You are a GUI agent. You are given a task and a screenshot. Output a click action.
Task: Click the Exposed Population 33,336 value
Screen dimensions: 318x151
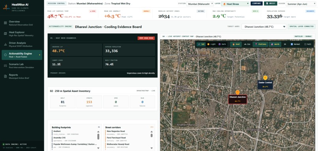(111, 51)
